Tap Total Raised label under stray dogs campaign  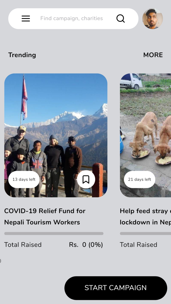click(139, 245)
